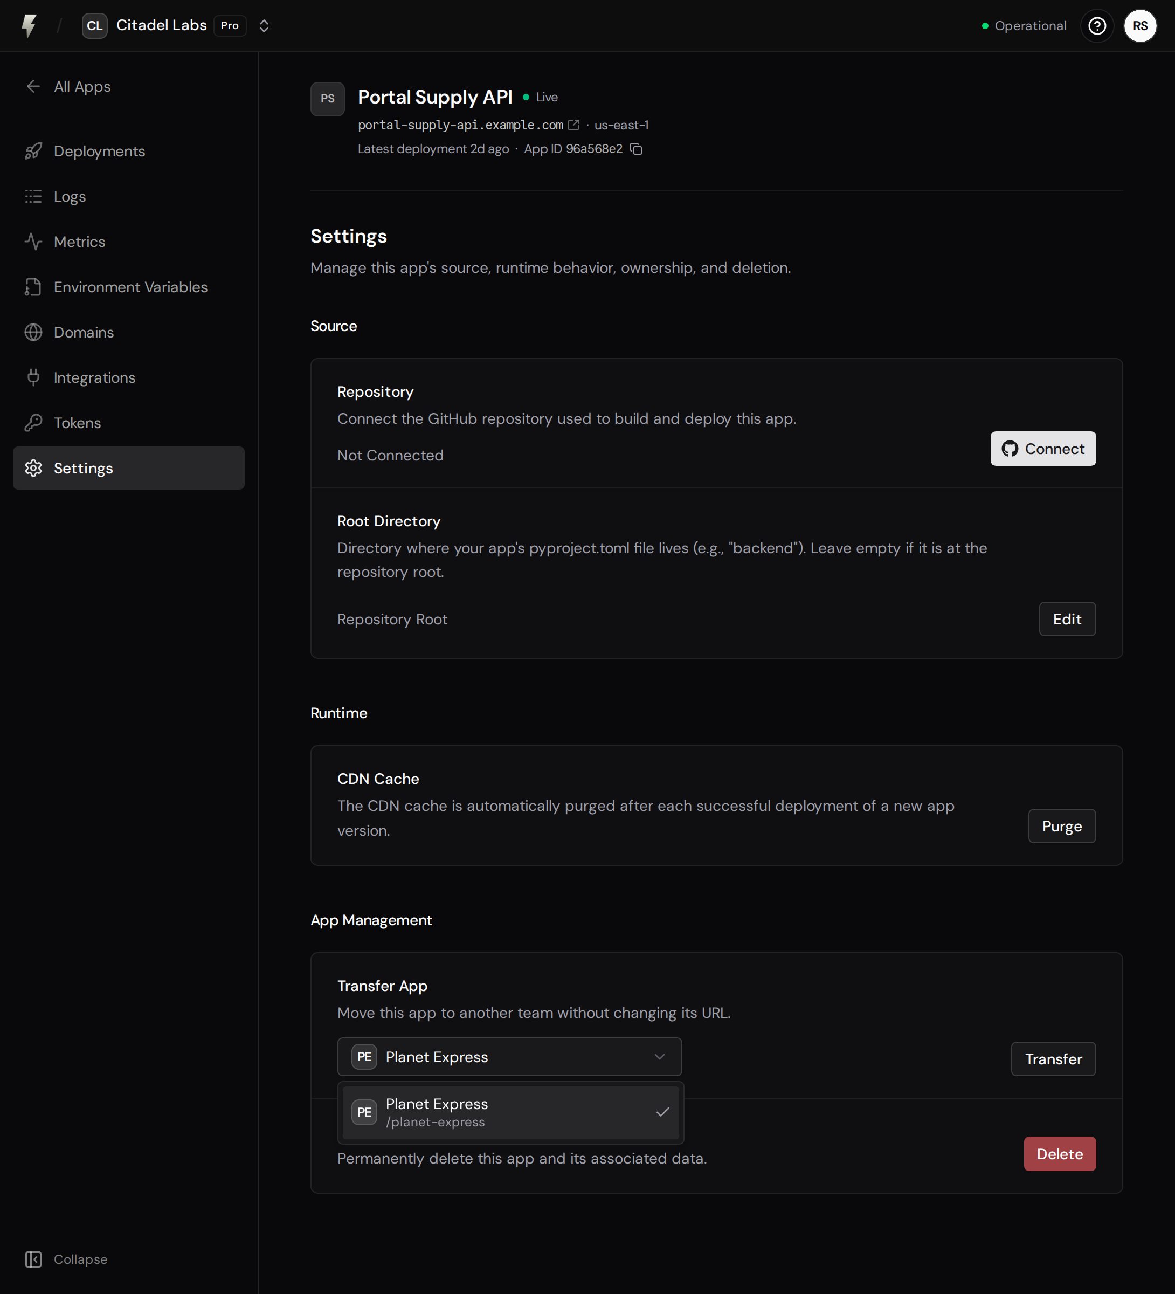Screen dimensions: 1175x1294
Task: Open the Planet Express team dropdown
Action: [509, 1057]
